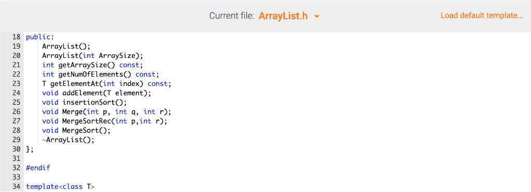Click the void MergeSort() line
The width and height of the screenshot is (531, 192).
(x=77, y=130)
